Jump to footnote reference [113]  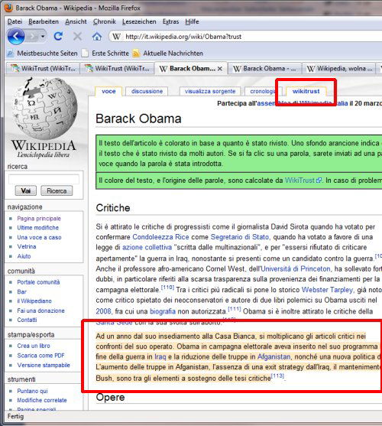pos(277,376)
